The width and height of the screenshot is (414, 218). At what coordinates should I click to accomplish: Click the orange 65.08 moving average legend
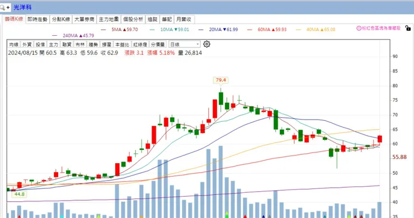pos(316,30)
